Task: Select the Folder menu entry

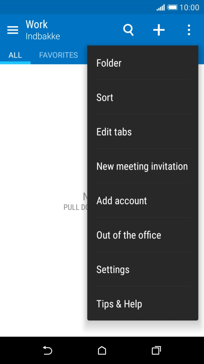Action: [109, 63]
